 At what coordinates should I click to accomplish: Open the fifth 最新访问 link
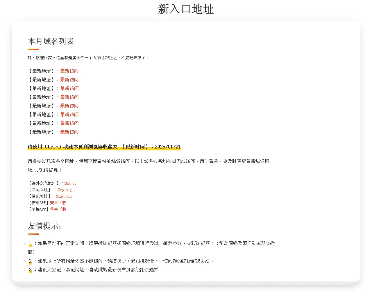click(69, 106)
